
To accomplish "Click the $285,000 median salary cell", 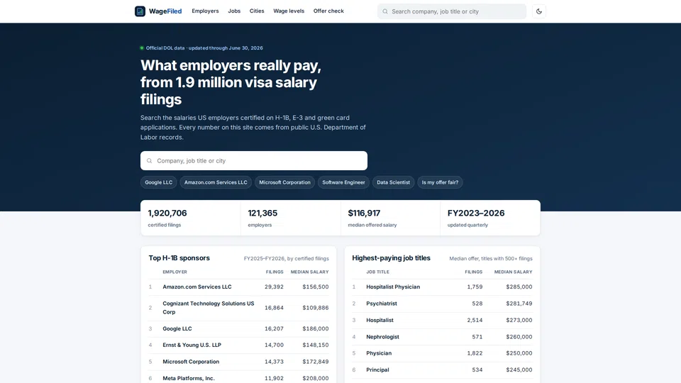I will tap(519, 287).
